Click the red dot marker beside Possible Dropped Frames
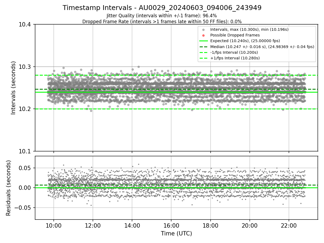Viewport: 324px width, 243px height. 204,35
